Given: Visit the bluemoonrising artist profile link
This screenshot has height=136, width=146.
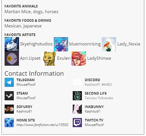Looking at the screenshot, I should (85, 44).
